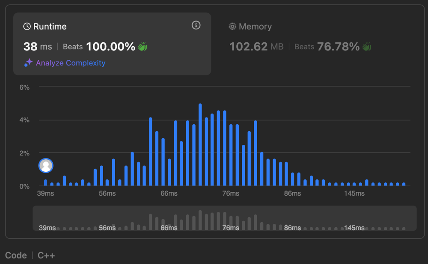428x264 pixels.
Task: Click the 38 ms runtime value
Action: 38,47
